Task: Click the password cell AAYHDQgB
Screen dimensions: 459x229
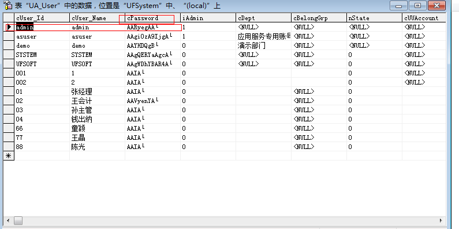Action: (152, 45)
